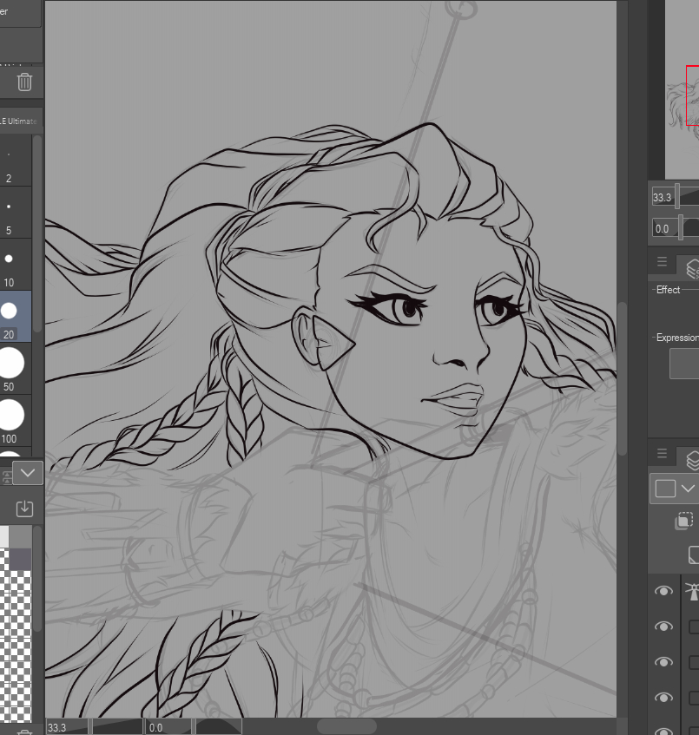Choose the brush size 100 preset
The width and height of the screenshot is (699, 735).
click(x=10, y=419)
